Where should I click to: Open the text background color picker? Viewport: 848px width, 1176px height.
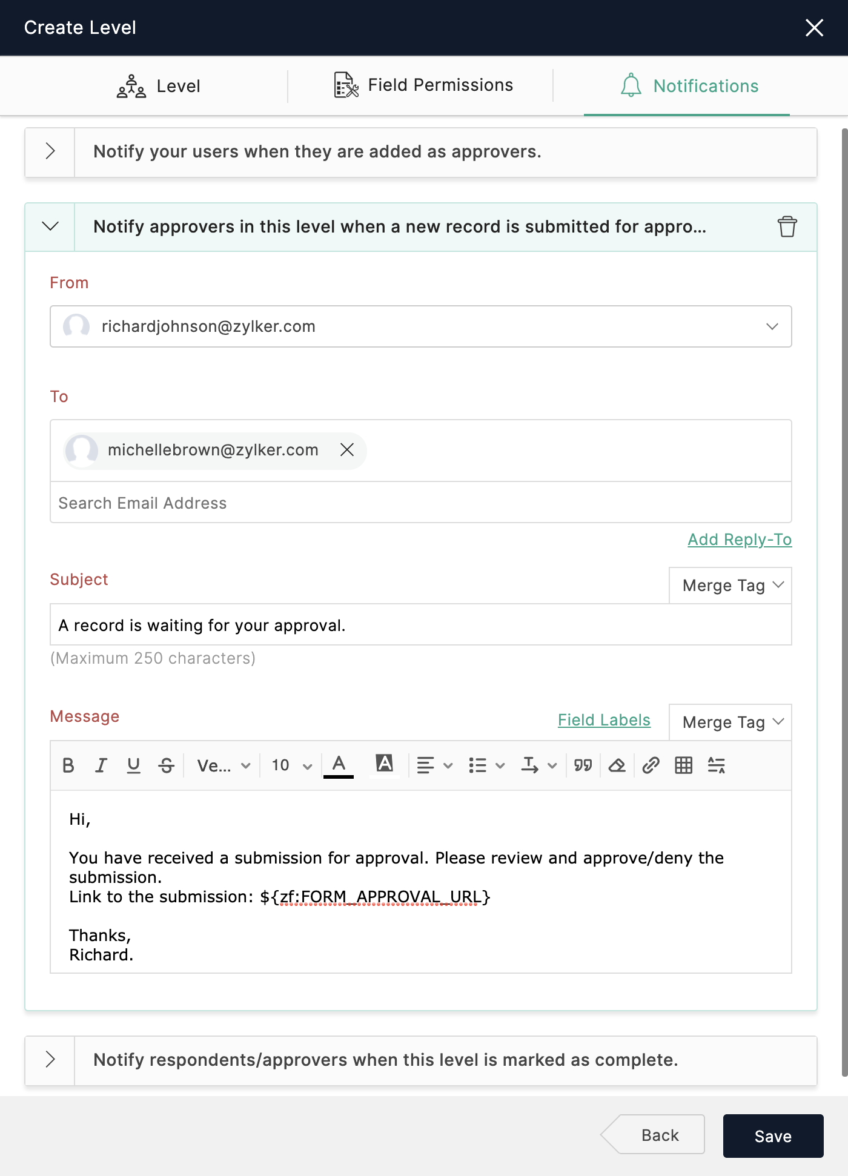tap(384, 765)
